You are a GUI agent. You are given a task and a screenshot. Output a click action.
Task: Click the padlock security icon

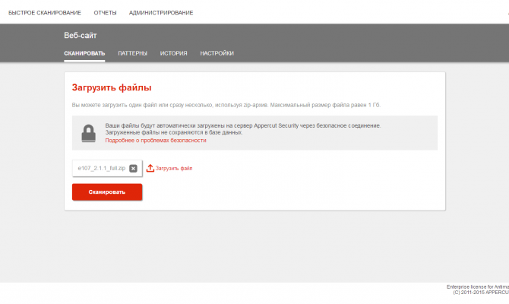tap(88, 133)
